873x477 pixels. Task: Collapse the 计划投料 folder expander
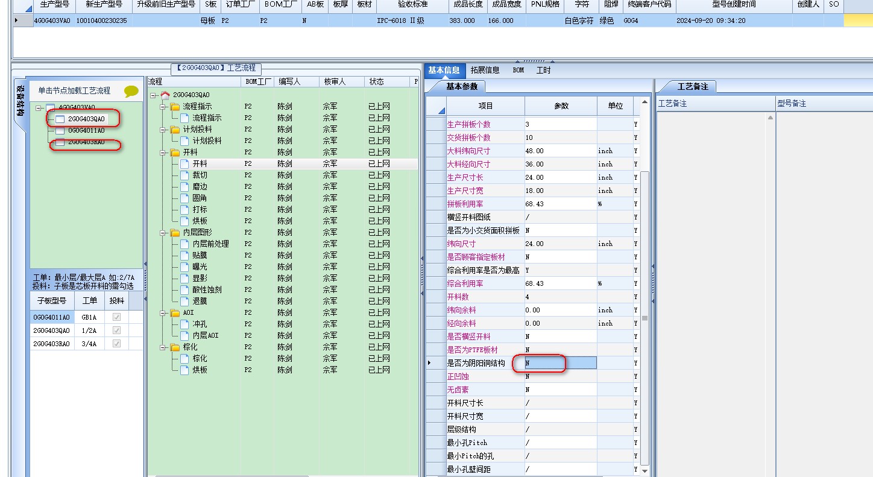163,130
